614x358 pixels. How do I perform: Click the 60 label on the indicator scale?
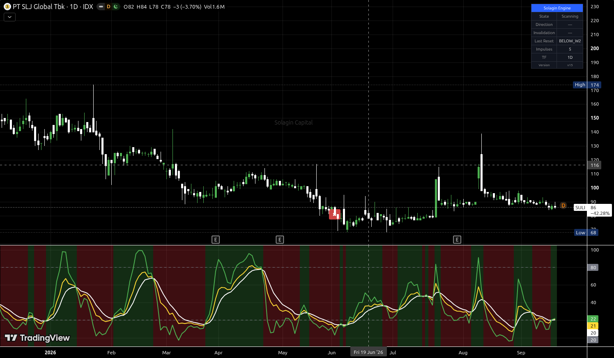coord(593,285)
